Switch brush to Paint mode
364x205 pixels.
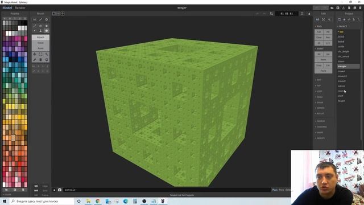(x=40, y=48)
